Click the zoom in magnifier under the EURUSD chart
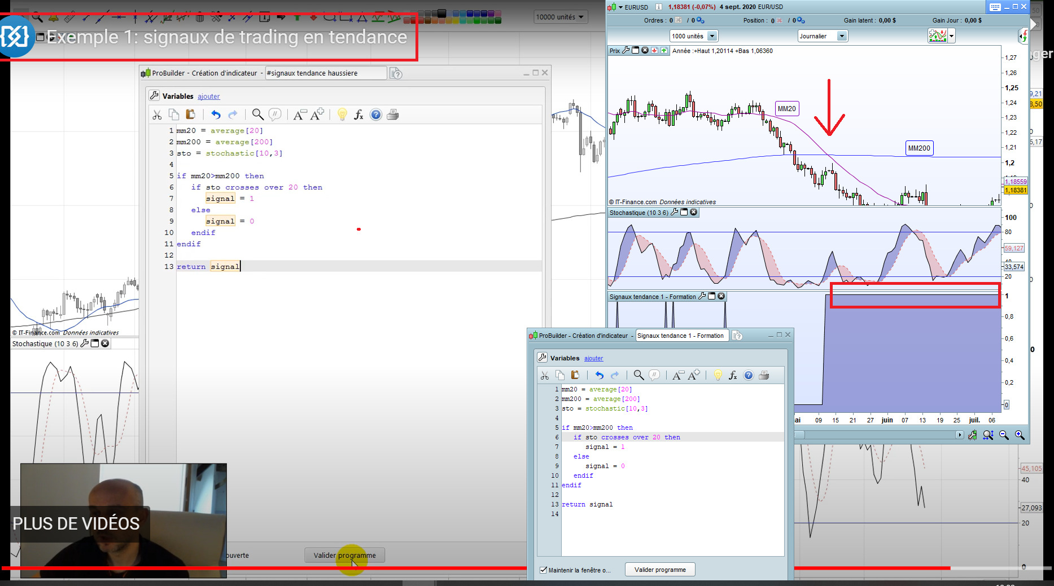Image resolution: width=1054 pixels, height=586 pixels. (x=1020, y=435)
